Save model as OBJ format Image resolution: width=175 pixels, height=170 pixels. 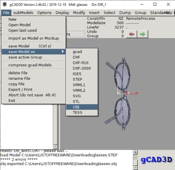coord(82,107)
